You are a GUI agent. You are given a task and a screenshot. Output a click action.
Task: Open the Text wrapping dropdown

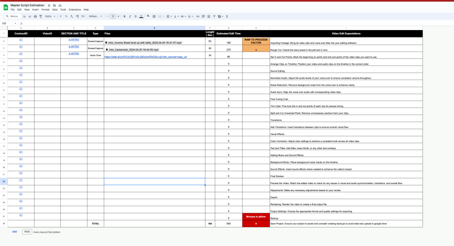183,16
